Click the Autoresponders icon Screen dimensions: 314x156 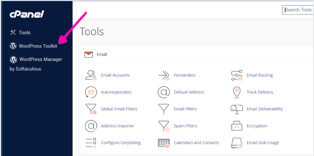tap(91, 92)
